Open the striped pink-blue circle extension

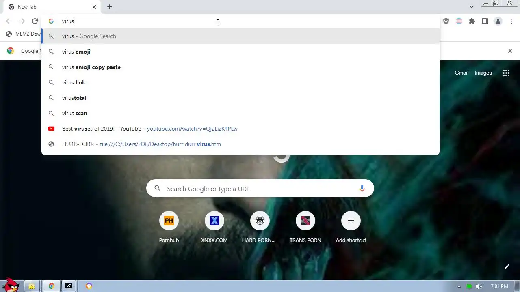pos(459,21)
